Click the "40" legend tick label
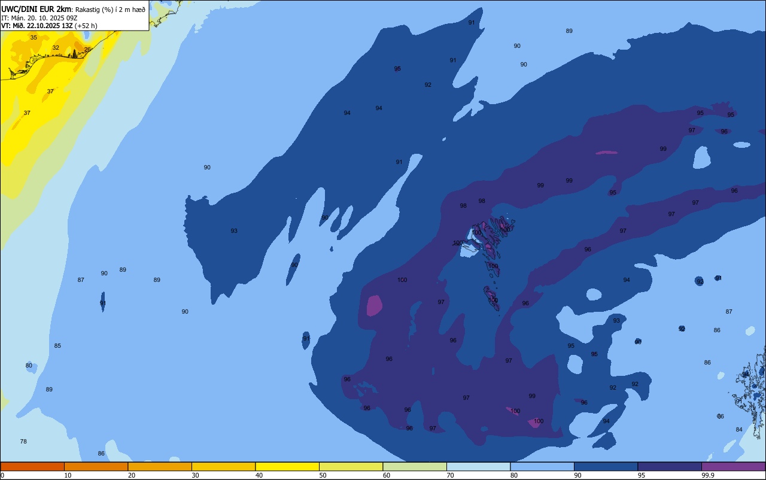Screen dimensions: 766x480 click(259, 475)
